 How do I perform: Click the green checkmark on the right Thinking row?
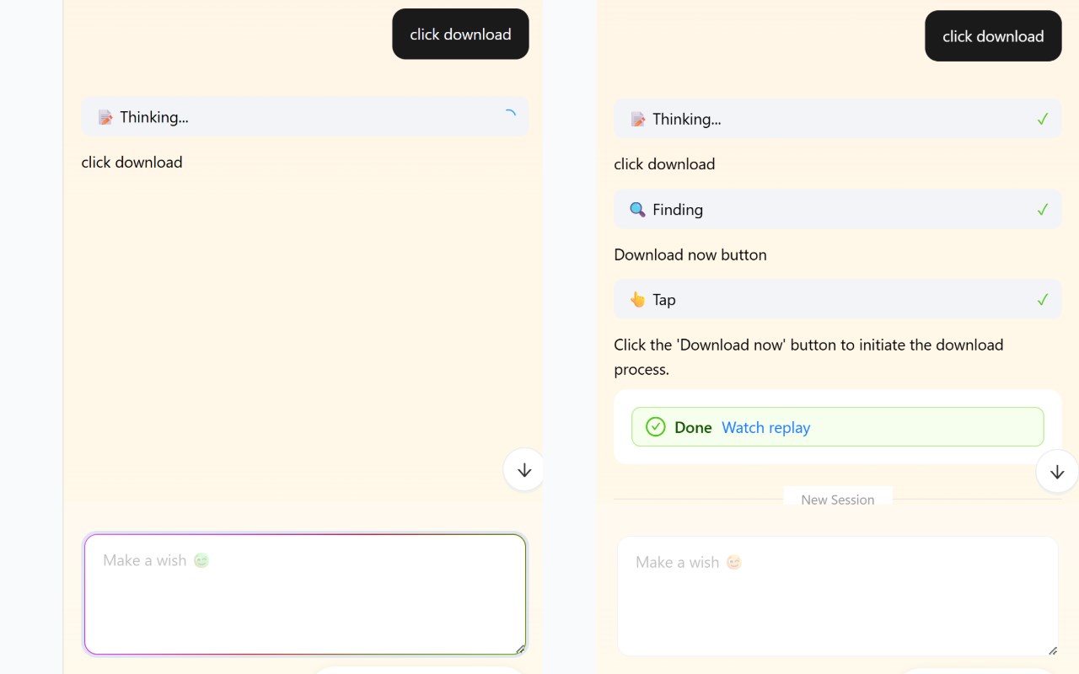tap(1043, 119)
